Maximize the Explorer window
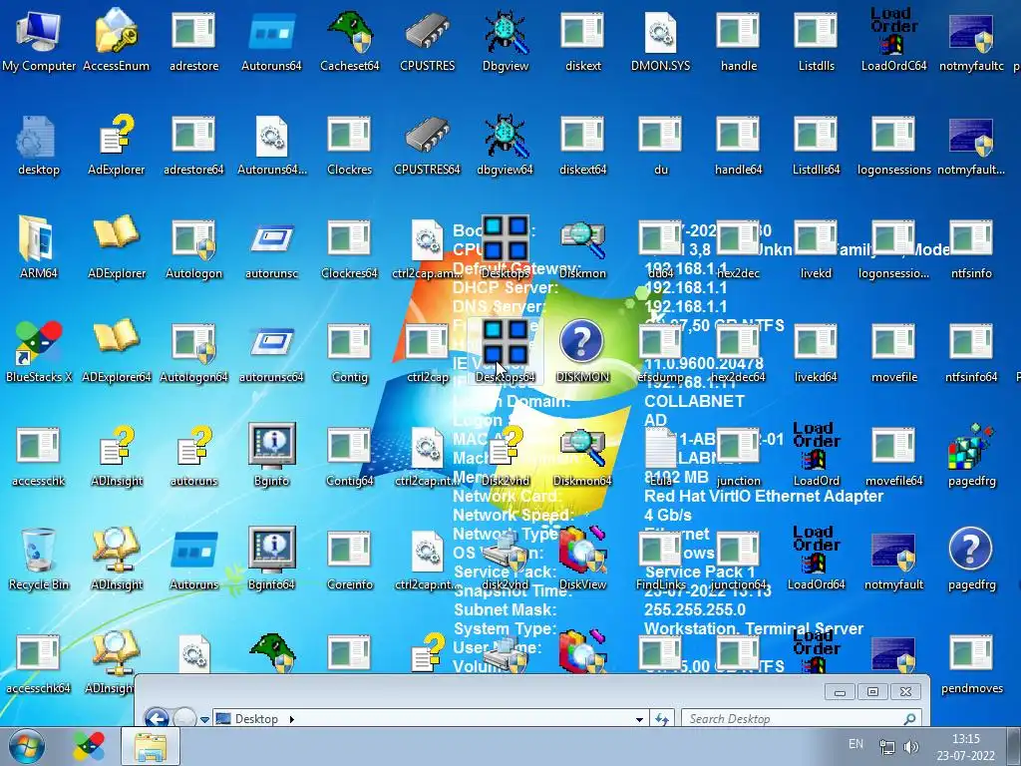Screen dimensions: 1021x766 pos(872,692)
